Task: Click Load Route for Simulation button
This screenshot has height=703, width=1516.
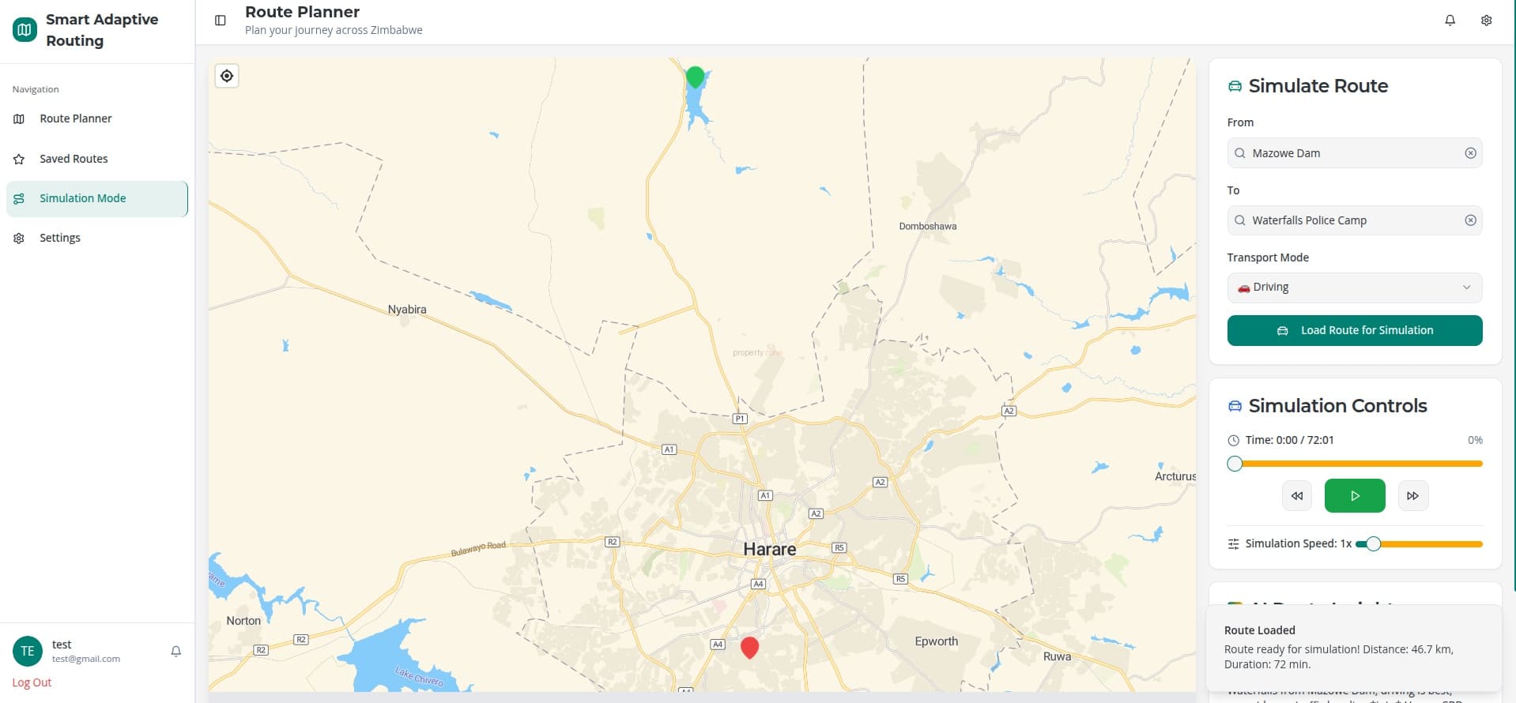Action: (x=1354, y=330)
